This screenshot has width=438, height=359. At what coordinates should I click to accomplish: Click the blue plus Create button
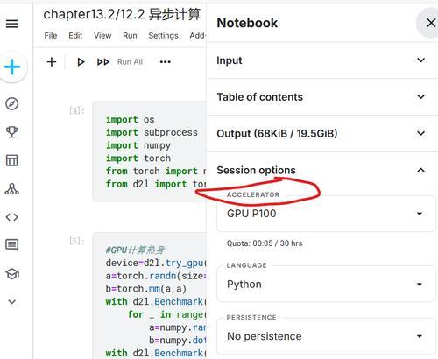[12, 67]
